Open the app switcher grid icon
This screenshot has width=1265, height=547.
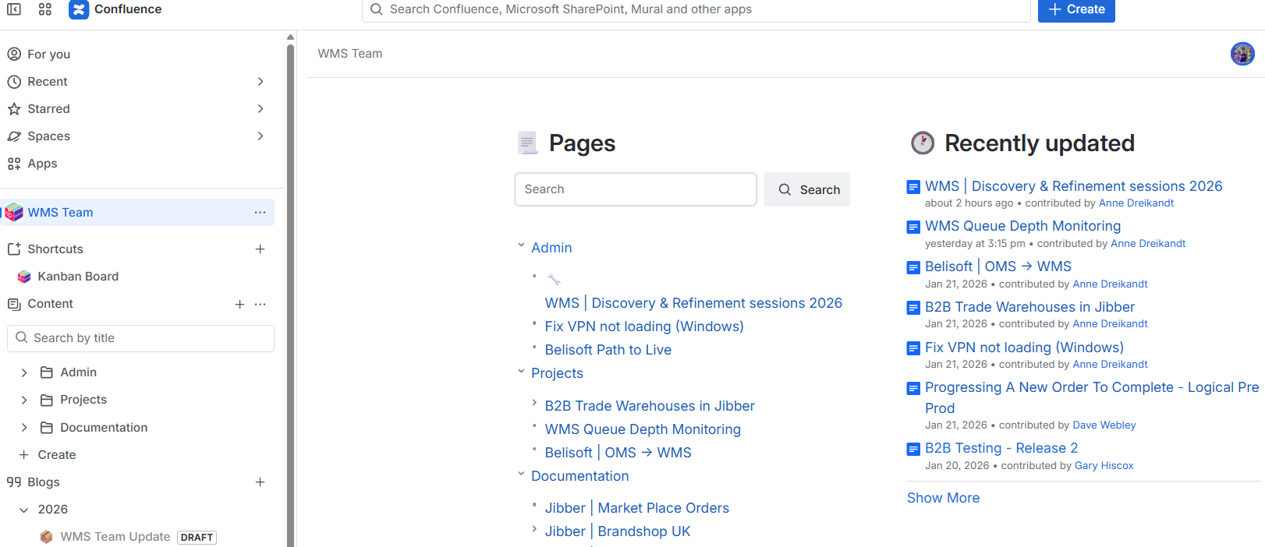click(x=45, y=9)
